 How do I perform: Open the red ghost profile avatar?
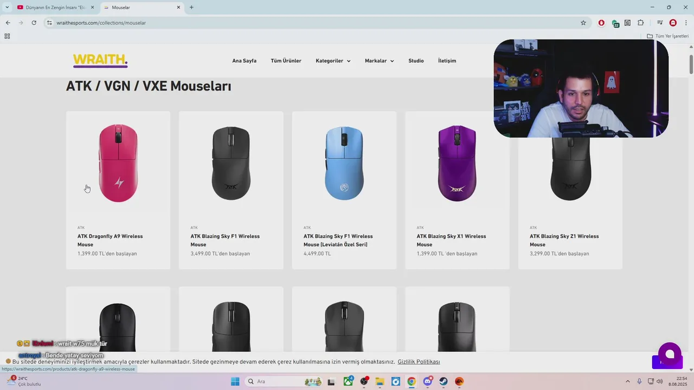673,23
